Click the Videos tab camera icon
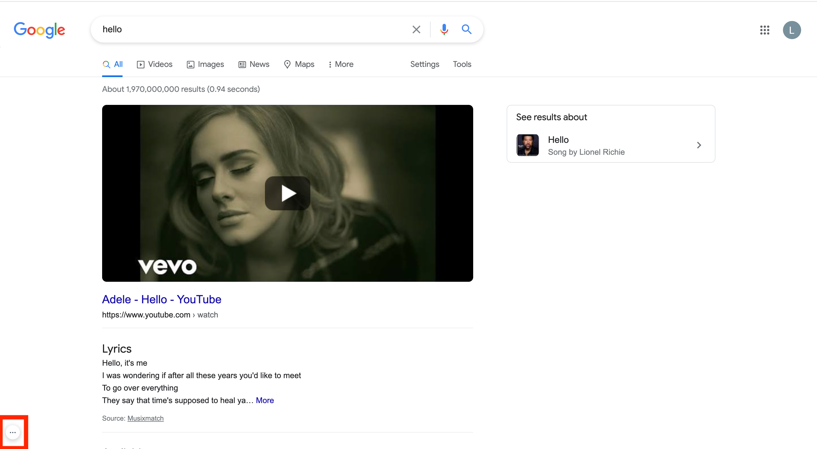817x449 pixels. (x=140, y=64)
